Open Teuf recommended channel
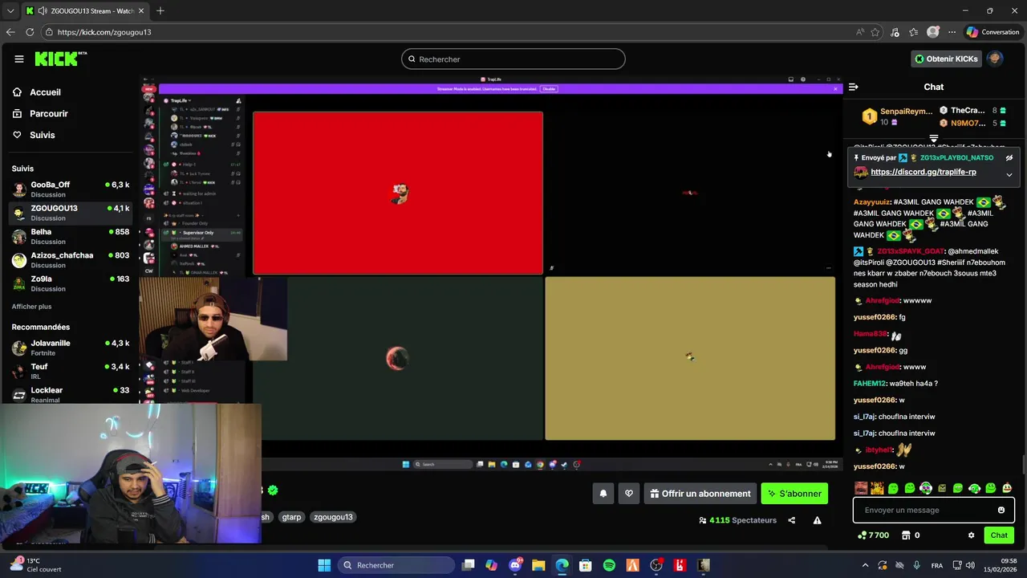Viewport: 1027px width, 578px height. click(x=71, y=371)
